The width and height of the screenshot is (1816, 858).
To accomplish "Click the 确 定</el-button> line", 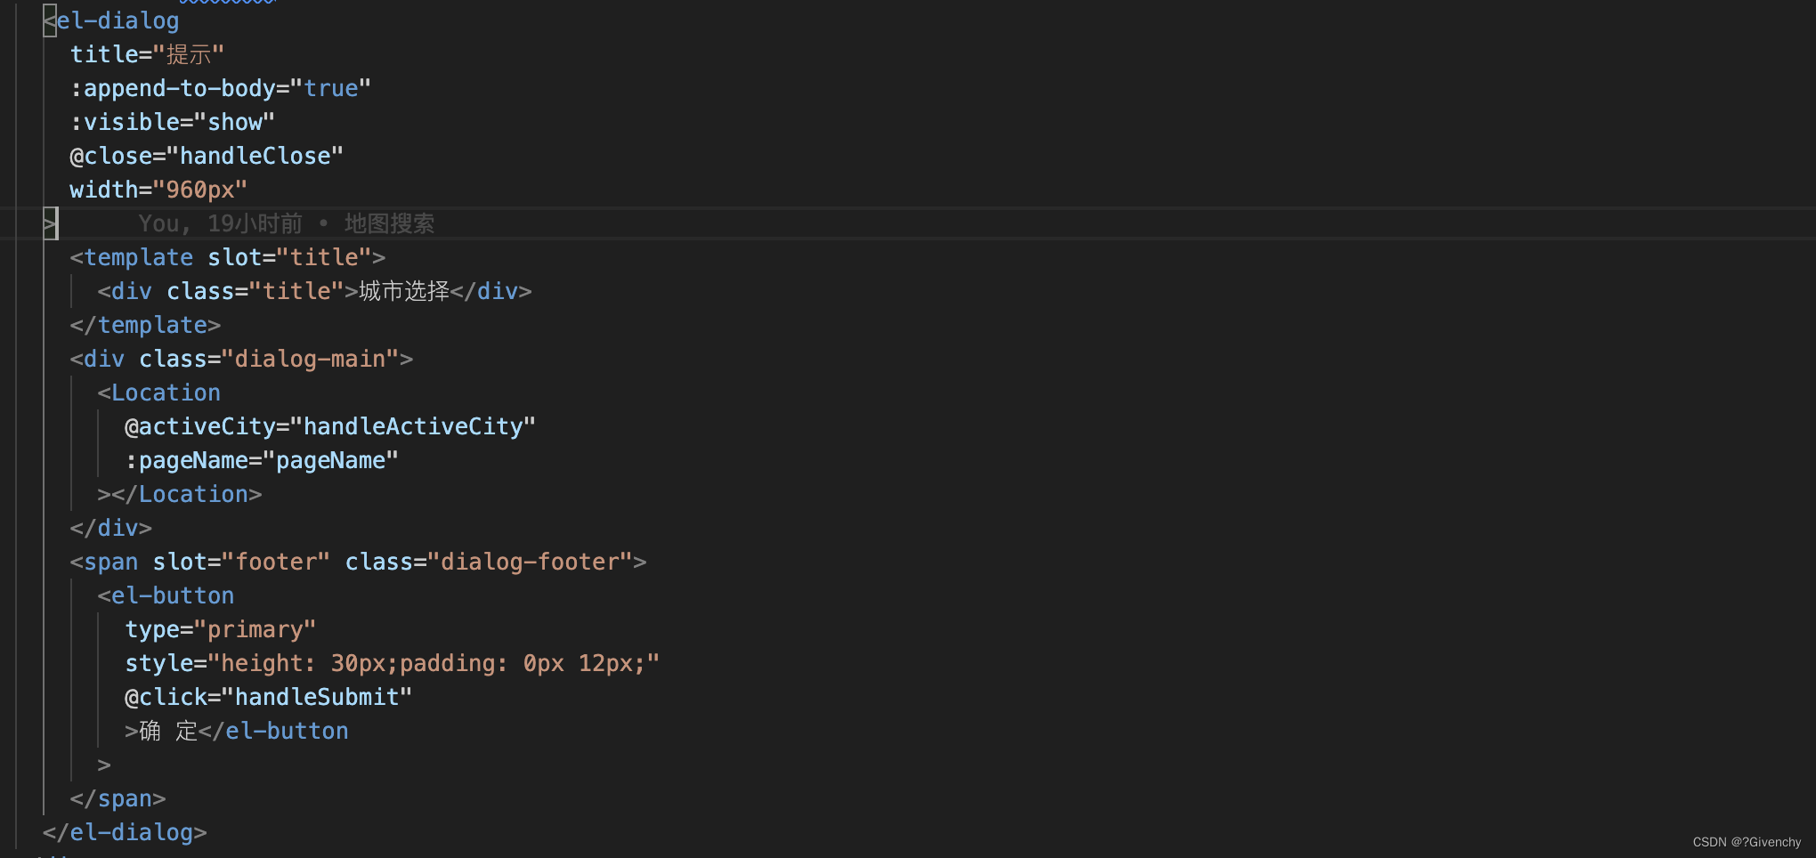I will (237, 731).
